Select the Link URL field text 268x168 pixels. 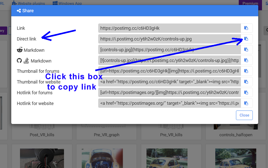[x=170, y=28]
